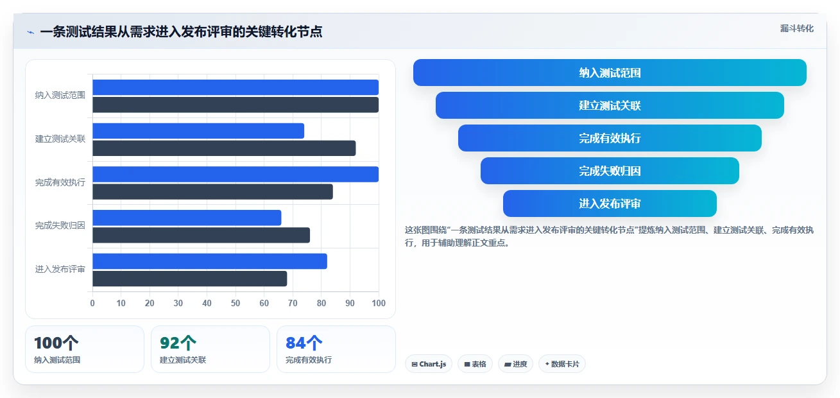Click the blue bar for 完成有效执行
Image resolution: width=840 pixels, height=398 pixels.
[x=236, y=174]
